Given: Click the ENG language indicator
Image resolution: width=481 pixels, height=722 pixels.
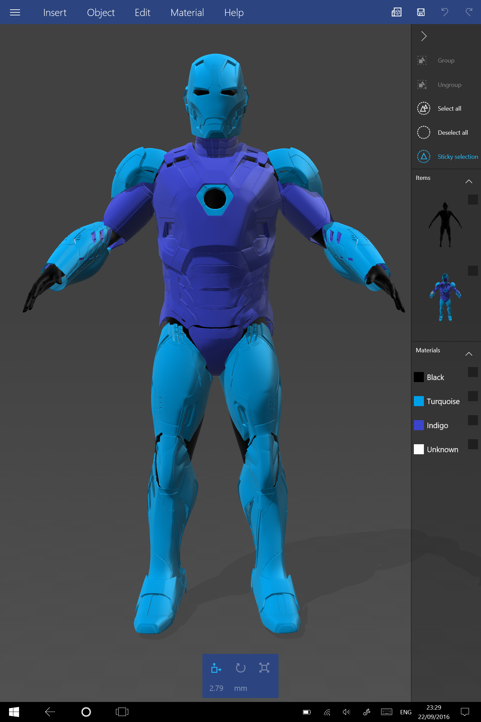Looking at the screenshot, I should click(x=406, y=712).
